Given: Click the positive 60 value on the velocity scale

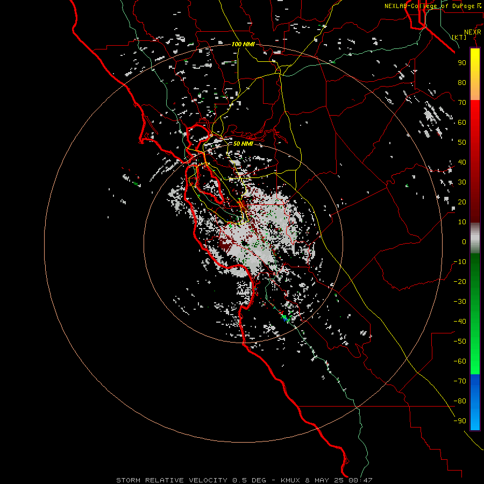Looking at the screenshot, I should [x=462, y=123].
